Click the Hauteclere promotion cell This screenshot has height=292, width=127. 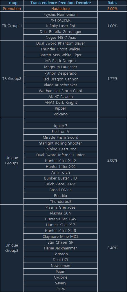coord(60,8)
